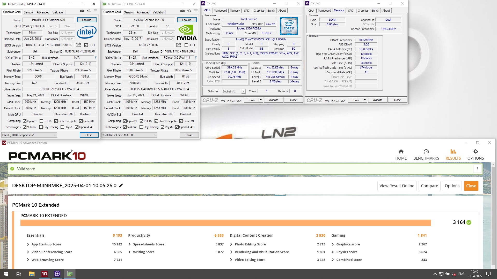The height and width of the screenshot is (279, 497).
Task: Click BIOS share/export icon in Intel GPU-Z
Action: pyautogui.click(x=78, y=45)
